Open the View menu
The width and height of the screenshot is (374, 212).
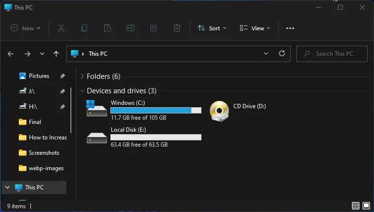pyautogui.click(x=255, y=28)
